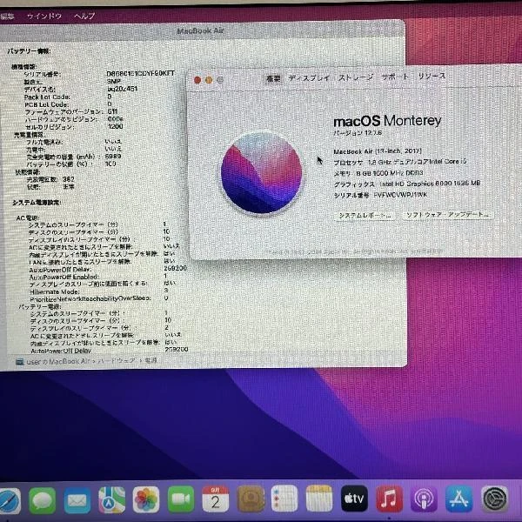Launch FaceTime from the Dock
Image resolution: width=522 pixels, height=522 pixels.
pos(181,499)
